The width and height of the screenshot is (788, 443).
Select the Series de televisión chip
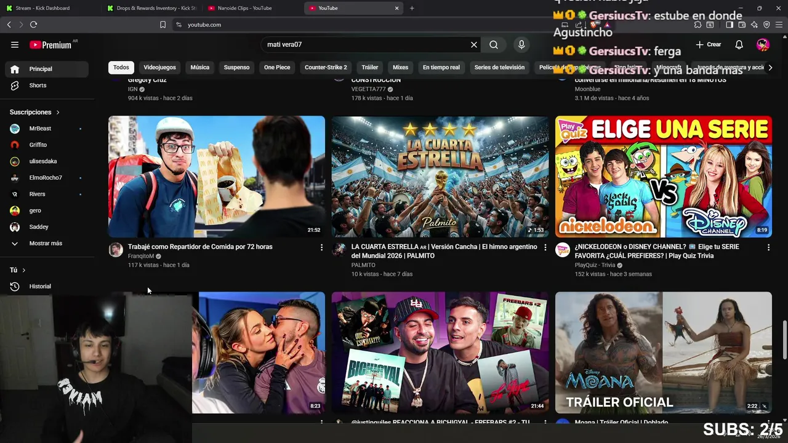499,68
